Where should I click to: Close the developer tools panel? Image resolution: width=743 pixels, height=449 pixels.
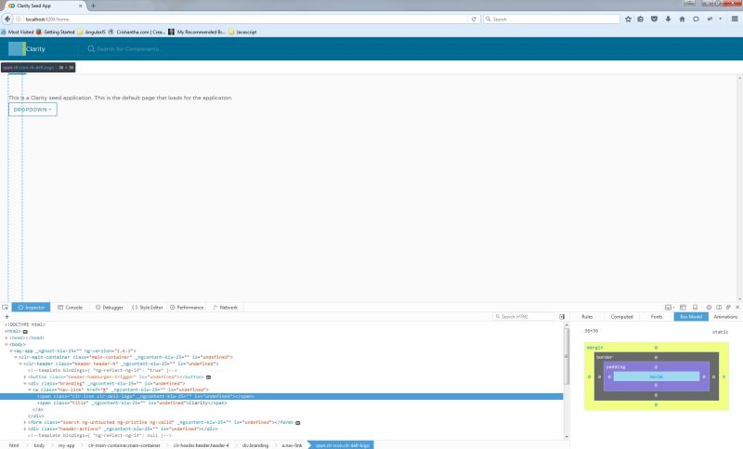click(737, 308)
